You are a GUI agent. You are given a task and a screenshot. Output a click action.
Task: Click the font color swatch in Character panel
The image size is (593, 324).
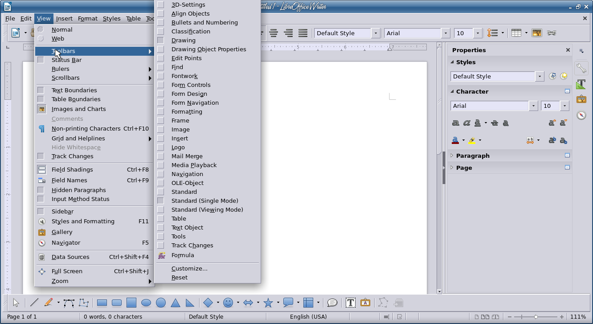455,140
